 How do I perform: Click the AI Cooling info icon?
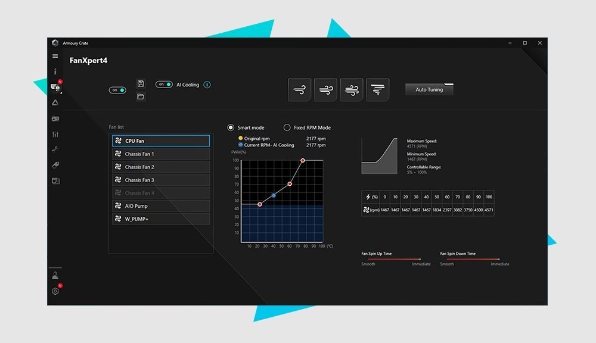click(x=207, y=85)
